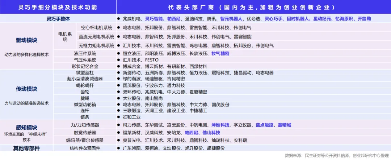The height and width of the screenshot is (160, 391).
Task: Click the bold company '智元机器人'
Action: (231, 18)
